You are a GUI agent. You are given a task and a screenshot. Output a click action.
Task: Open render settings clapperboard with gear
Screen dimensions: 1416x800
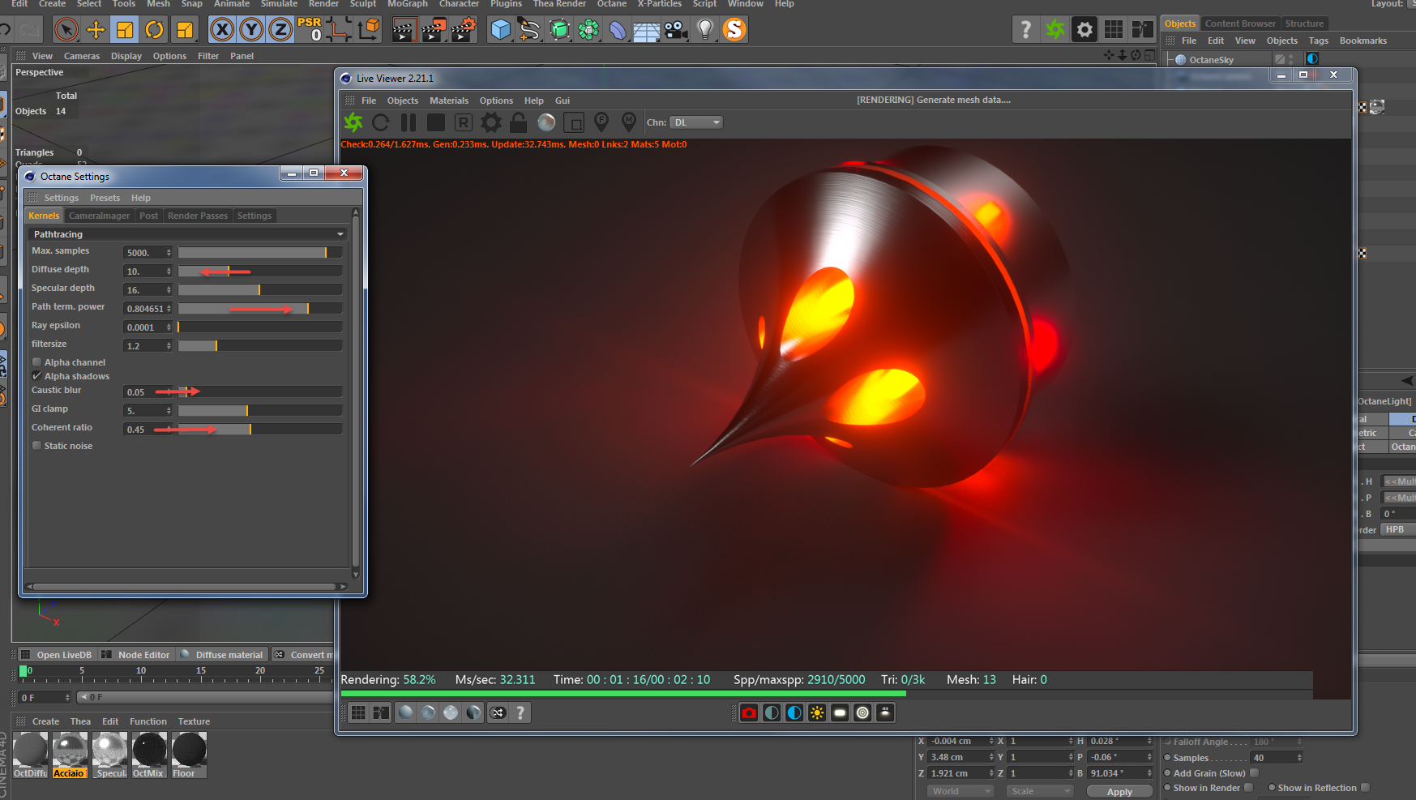tap(463, 30)
